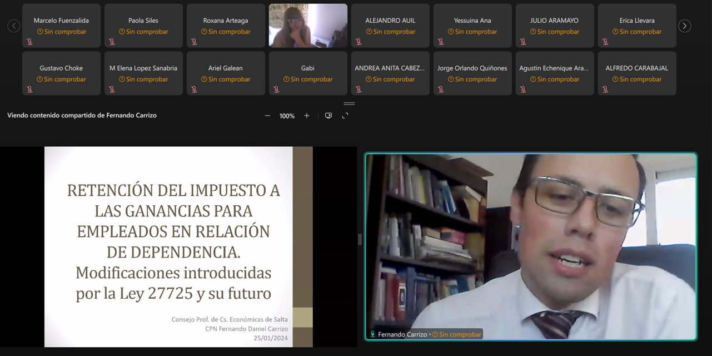712x356 pixels.
Task: Click Sin comprobar under ALFREDO CARABAJAL
Action: [x=638, y=80]
